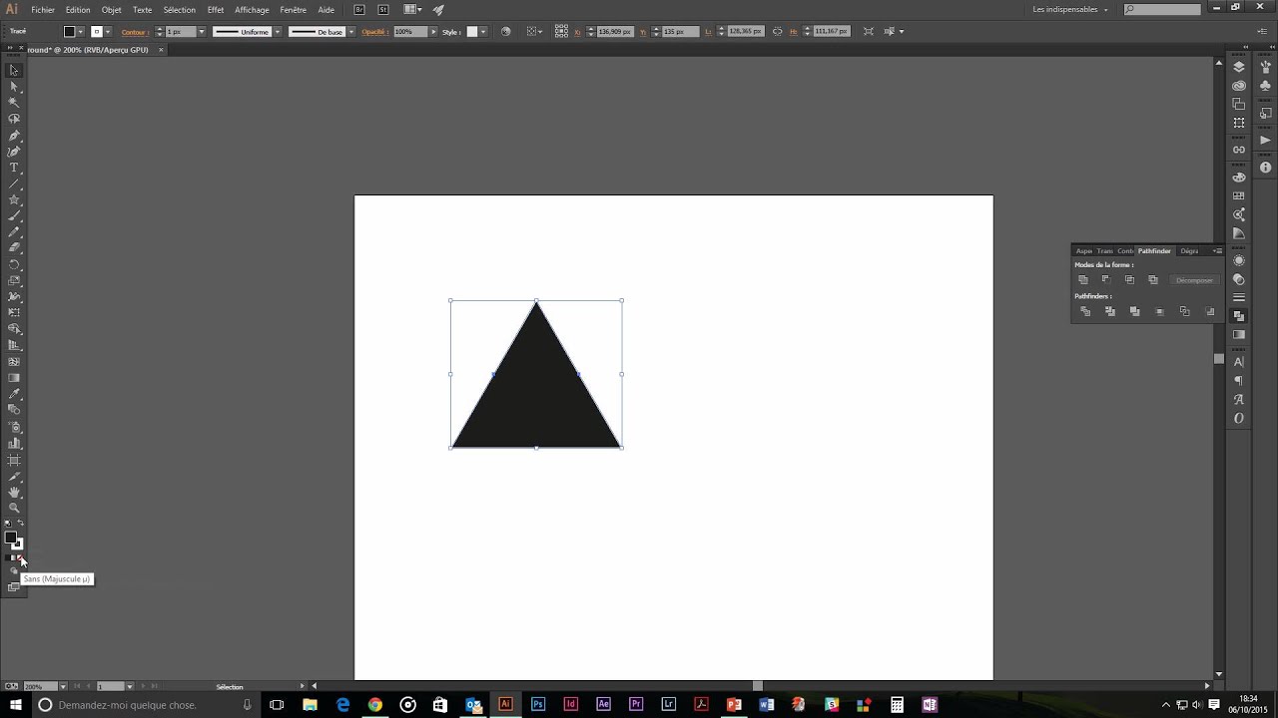Open the Sélection menu

point(180,9)
